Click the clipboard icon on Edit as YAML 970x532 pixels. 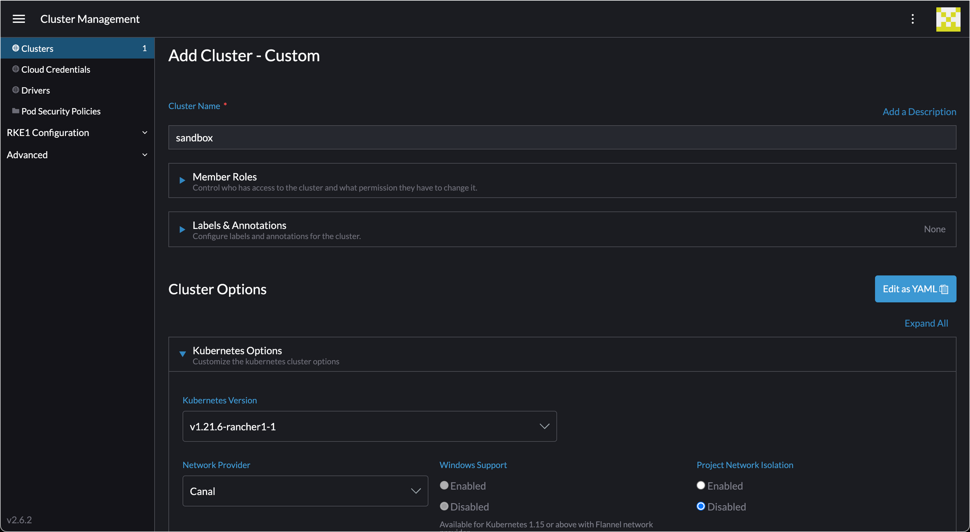coord(944,290)
